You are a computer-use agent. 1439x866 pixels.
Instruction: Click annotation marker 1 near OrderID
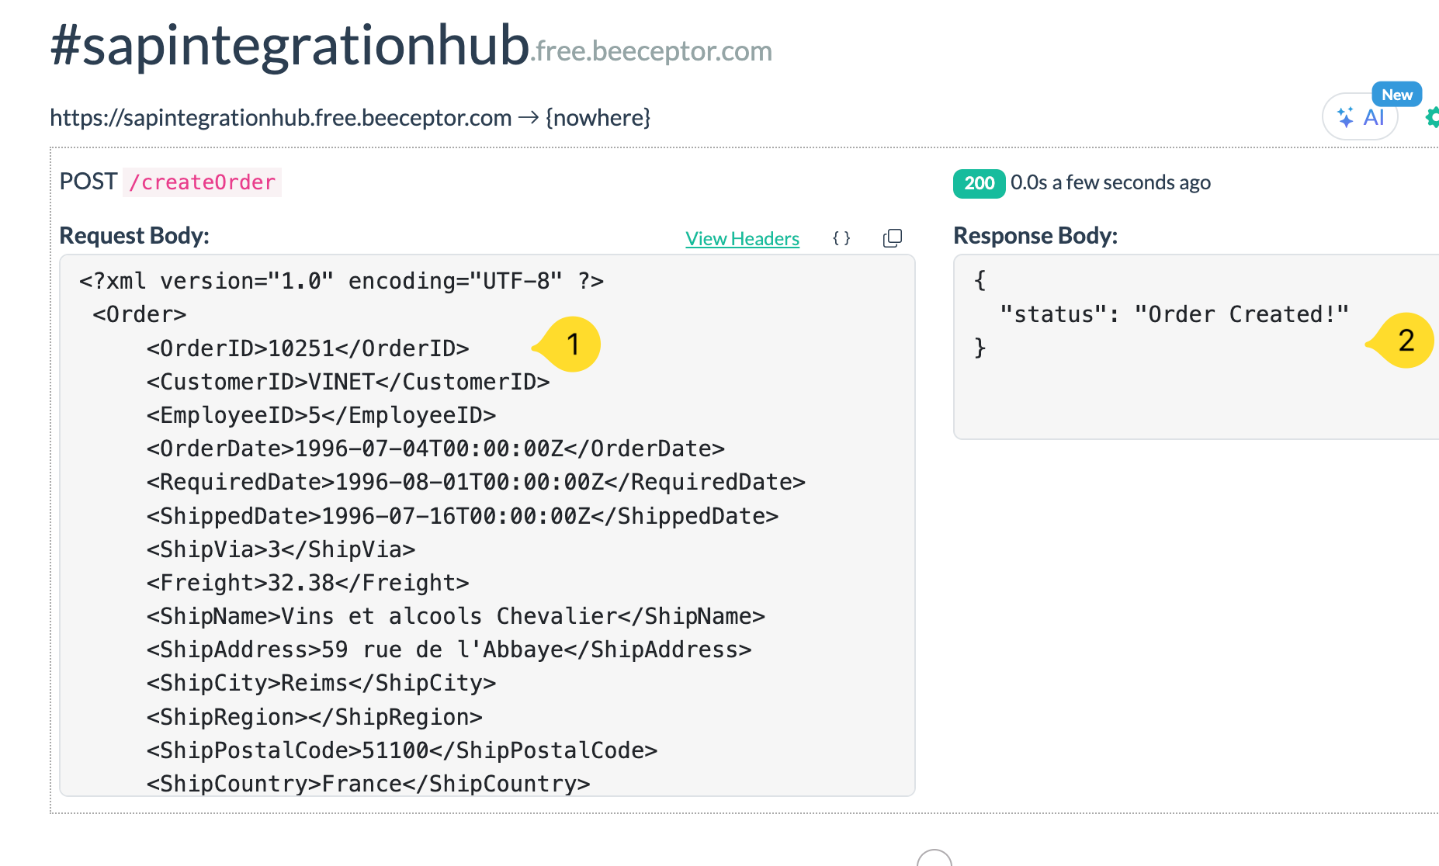573,344
